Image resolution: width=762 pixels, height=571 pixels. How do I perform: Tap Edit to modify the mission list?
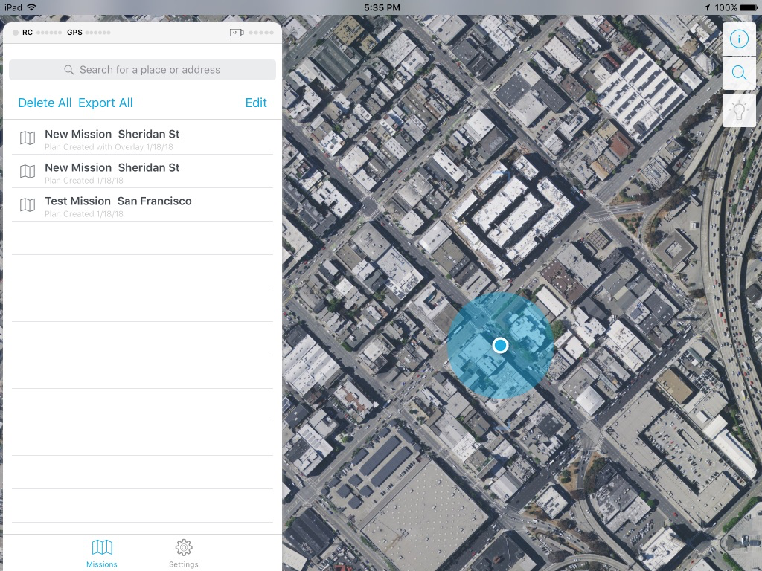pyautogui.click(x=256, y=103)
